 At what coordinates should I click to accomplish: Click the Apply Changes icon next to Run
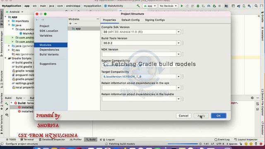point(187,6)
